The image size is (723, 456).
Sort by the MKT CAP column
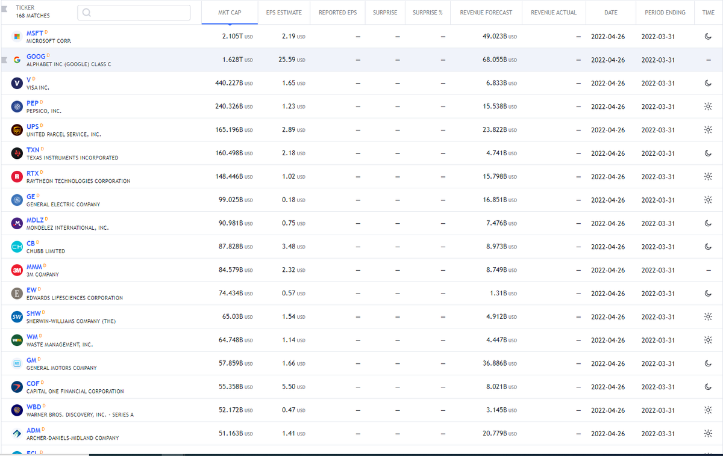(x=230, y=13)
